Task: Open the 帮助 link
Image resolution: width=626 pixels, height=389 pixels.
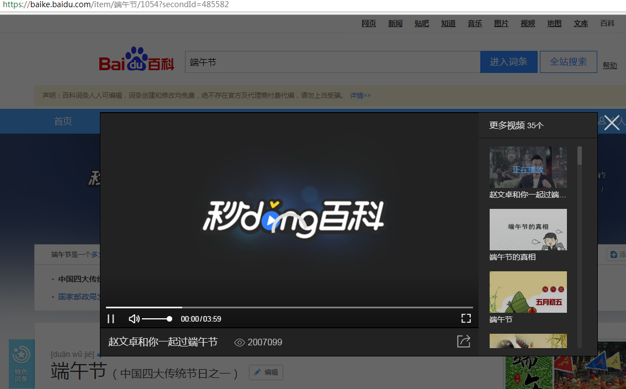Action: point(609,65)
